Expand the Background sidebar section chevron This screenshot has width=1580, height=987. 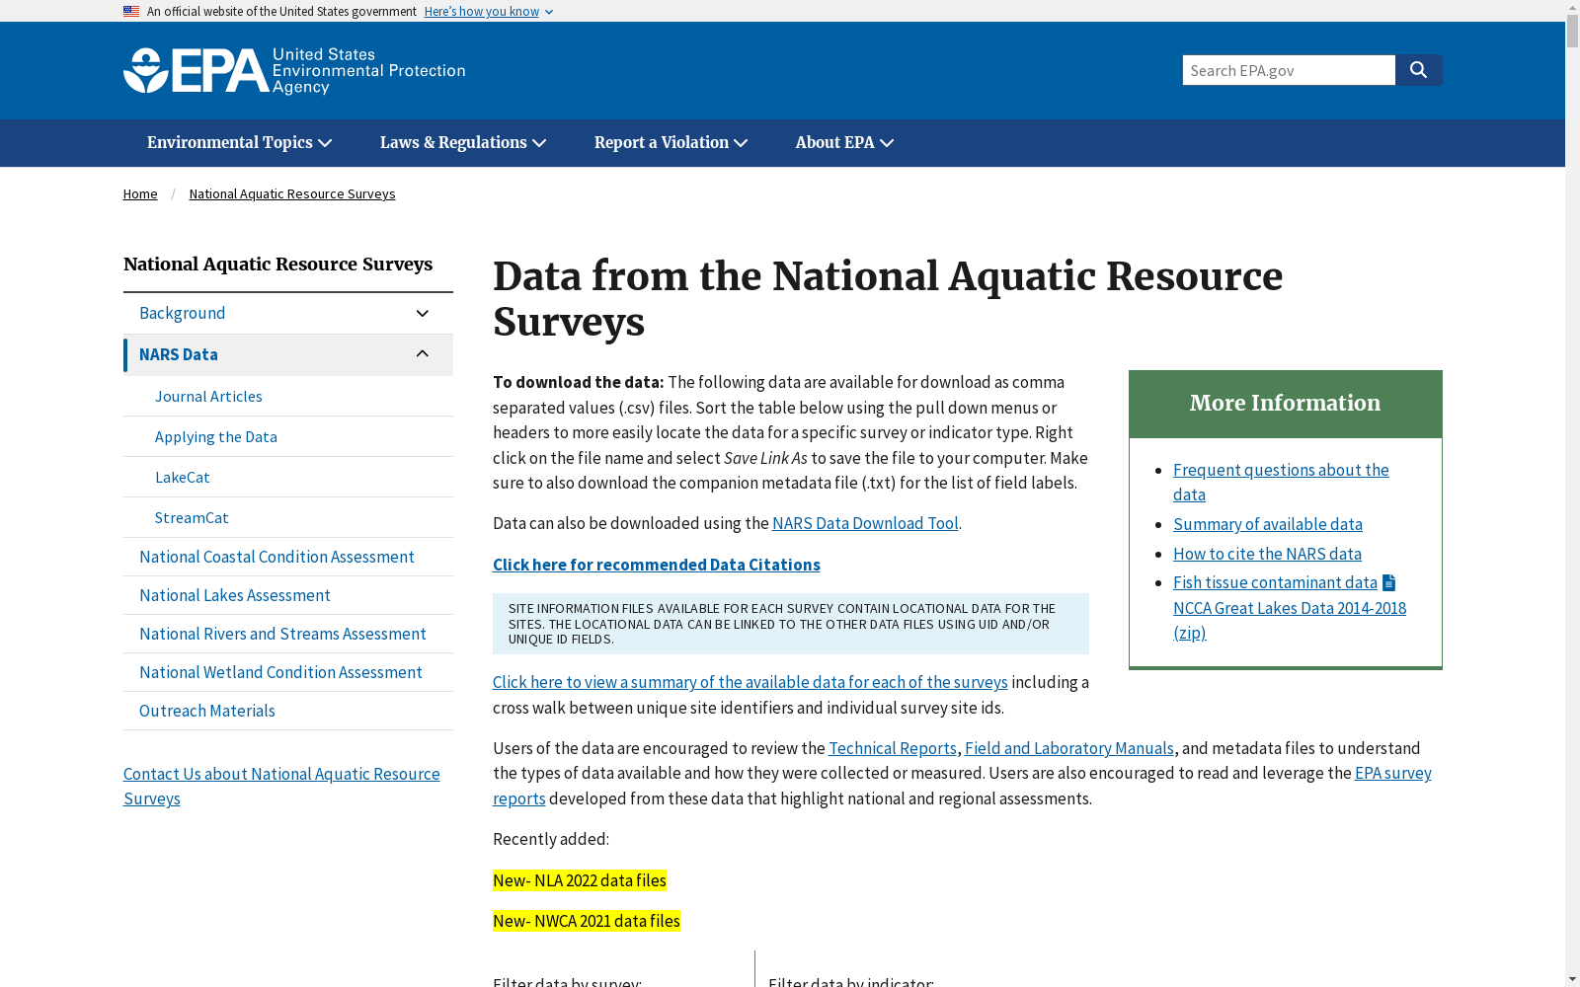click(x=423, y=314)
